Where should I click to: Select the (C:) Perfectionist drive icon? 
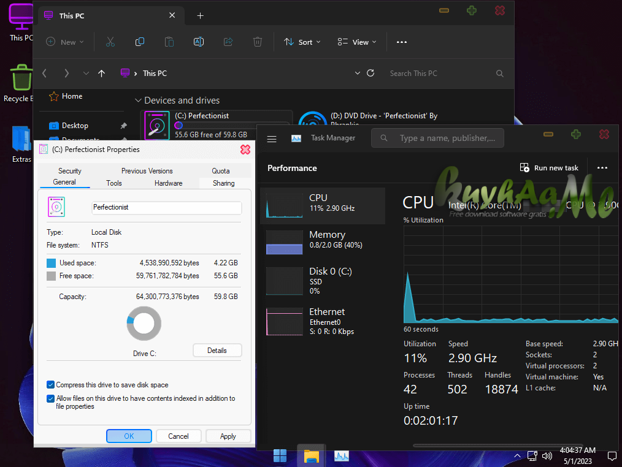coord(157,125)
